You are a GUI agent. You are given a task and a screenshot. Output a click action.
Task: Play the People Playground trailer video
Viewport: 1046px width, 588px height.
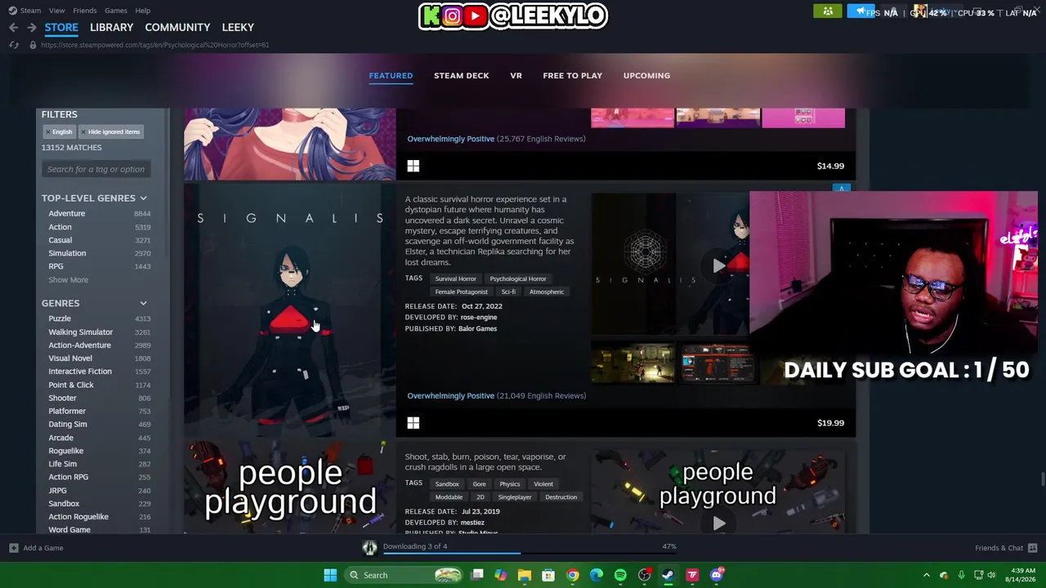click(x=718, y=523)
